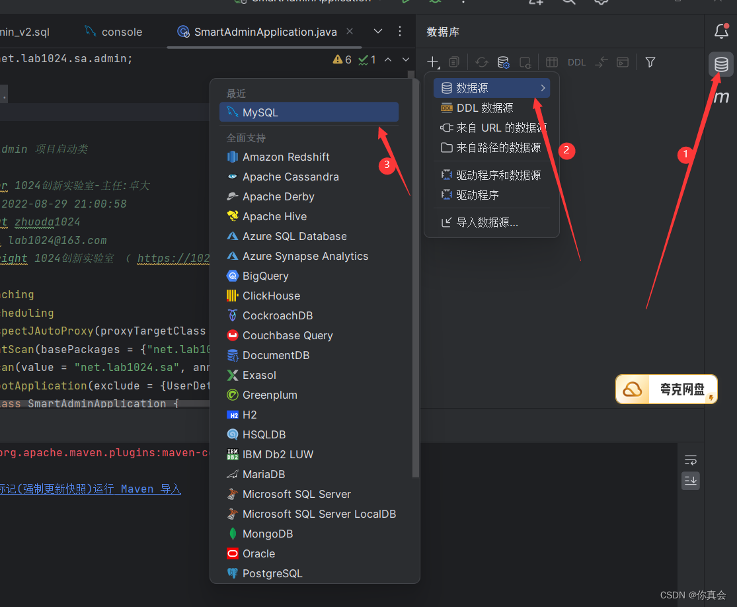Choose 来自 URL 的数据源 option

point(492,128)
